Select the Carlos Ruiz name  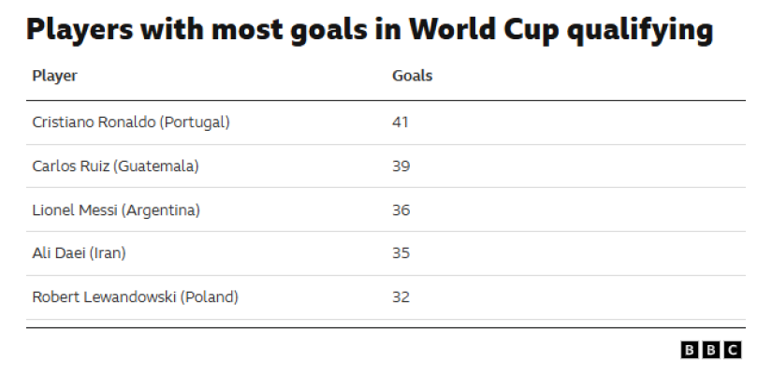(x=64, y=166)
